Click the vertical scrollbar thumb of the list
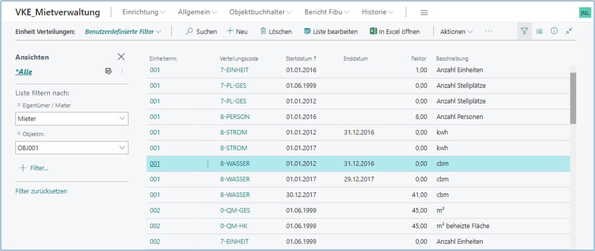 tap(573, 98)
